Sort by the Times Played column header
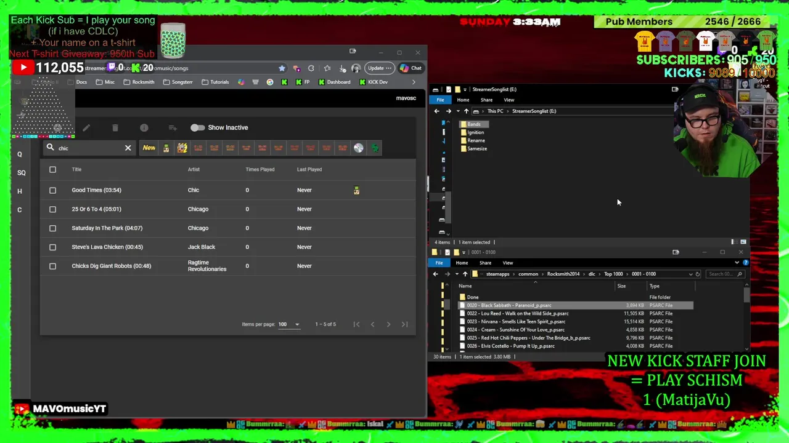The image size is (789, 443). pos(260,169)
